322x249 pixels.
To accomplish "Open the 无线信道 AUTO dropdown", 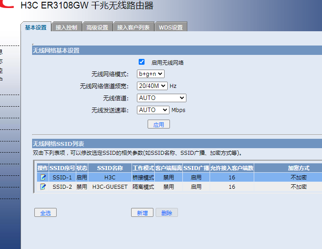I will click(x=161, y=98).
